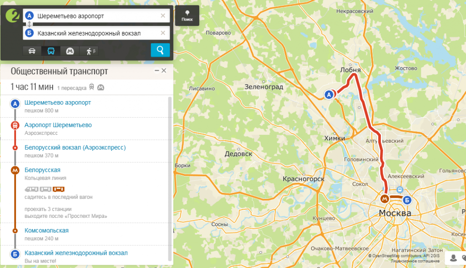Viewport: 466px width, 268px height.
Task: Click the Комсомольская station link
Action: 46,231
